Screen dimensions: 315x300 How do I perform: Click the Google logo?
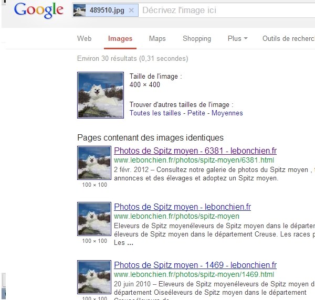coord(38,10)
